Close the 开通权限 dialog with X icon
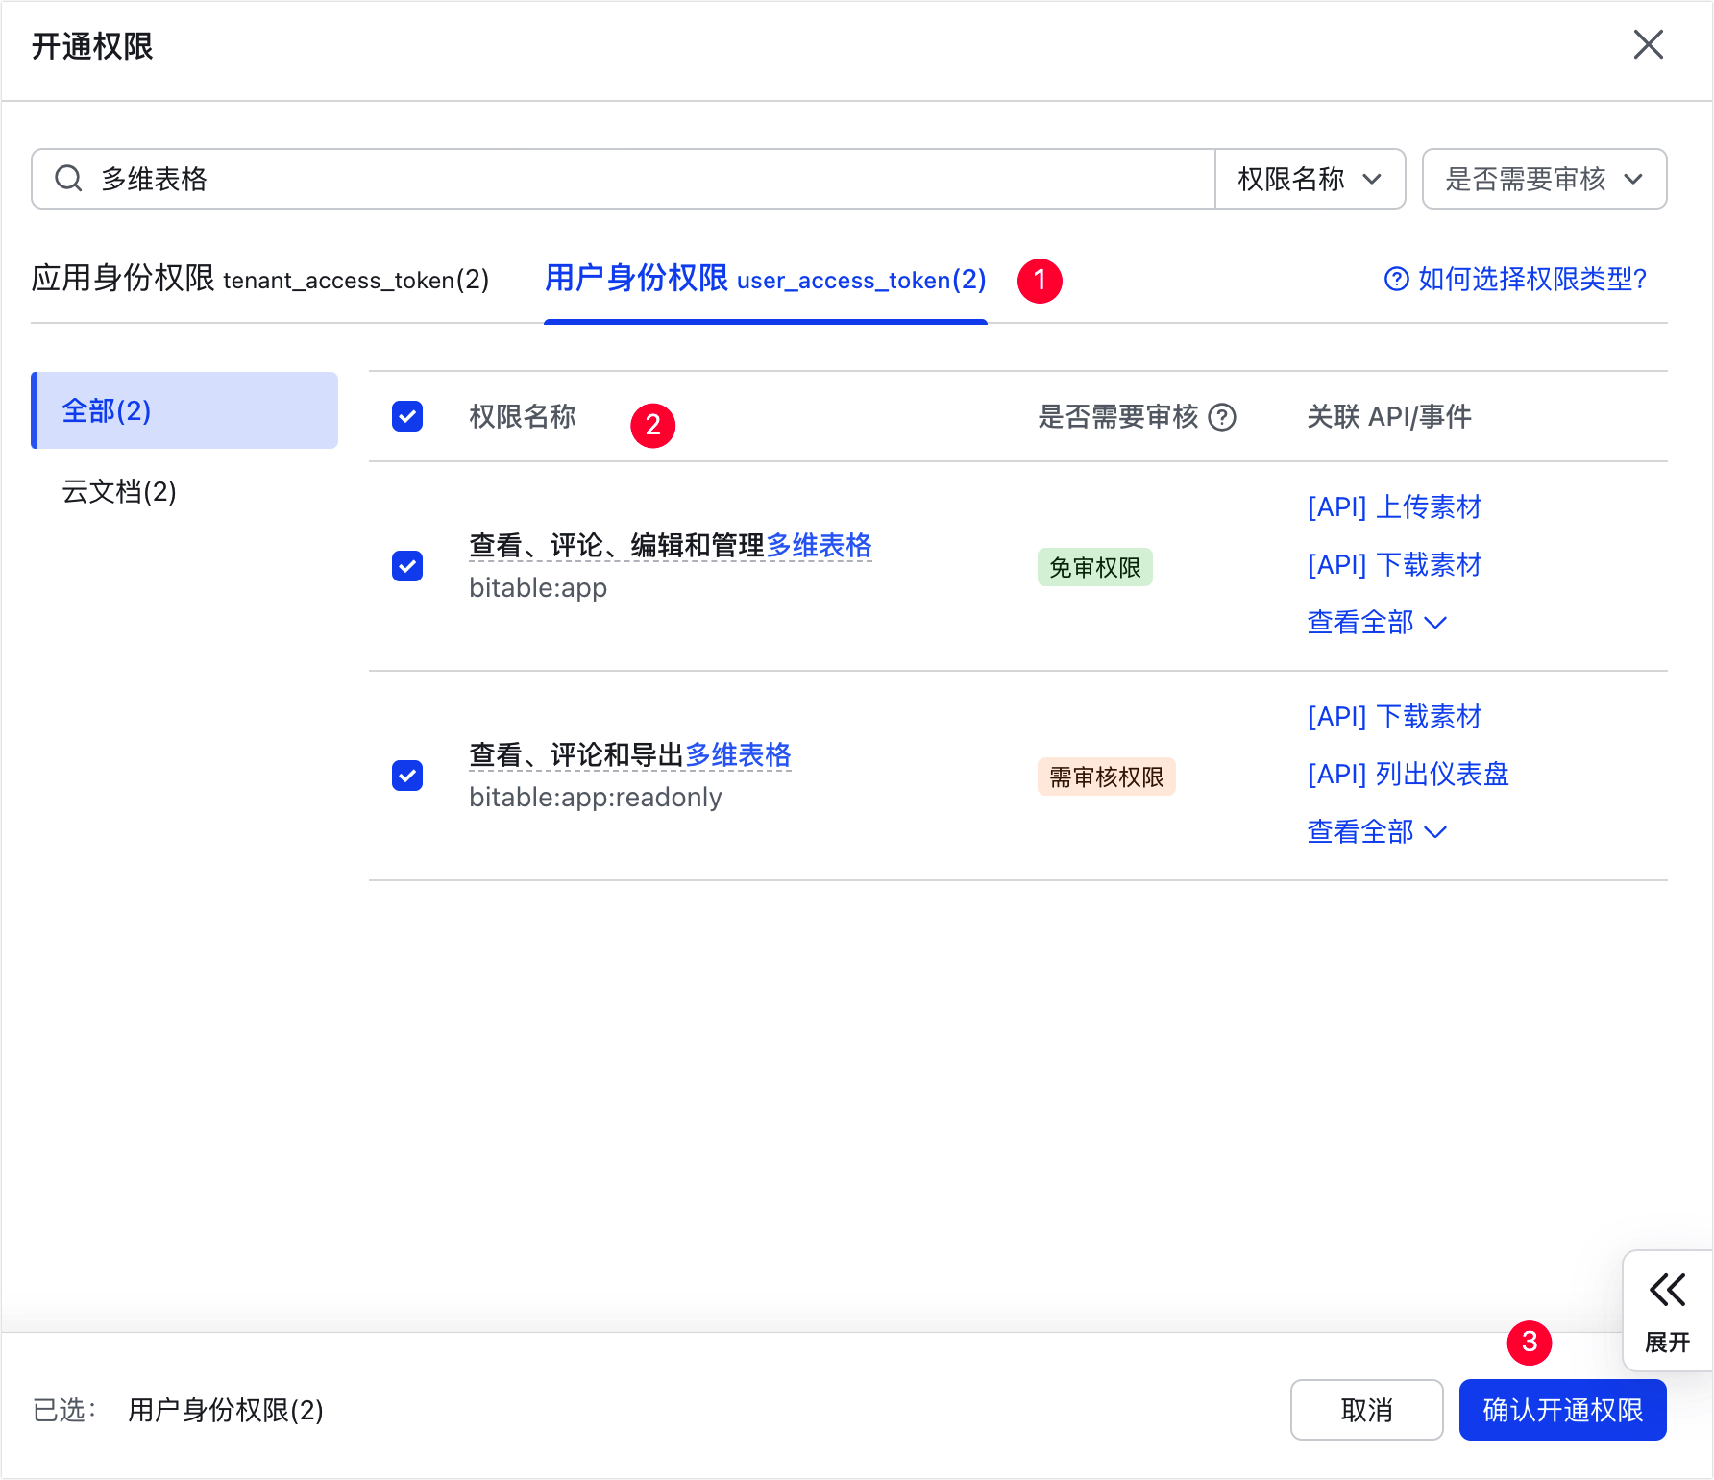 click(1648, 44)
